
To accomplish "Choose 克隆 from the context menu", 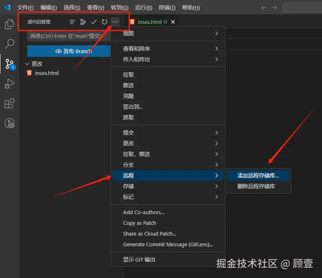I will [x=168, y=96].
